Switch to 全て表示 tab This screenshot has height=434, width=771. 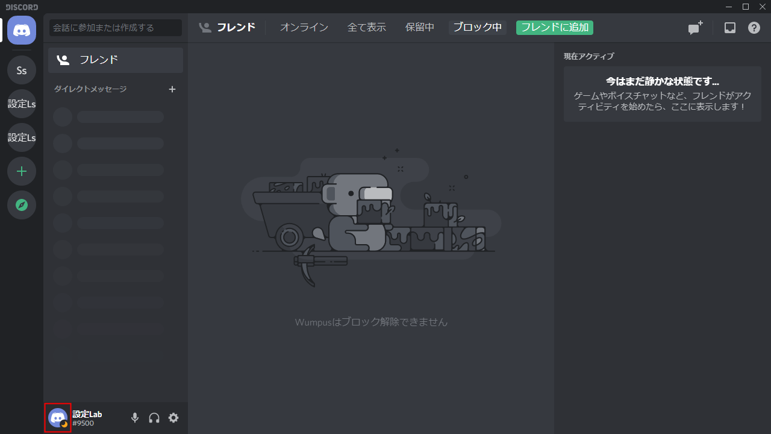point(367,28)
